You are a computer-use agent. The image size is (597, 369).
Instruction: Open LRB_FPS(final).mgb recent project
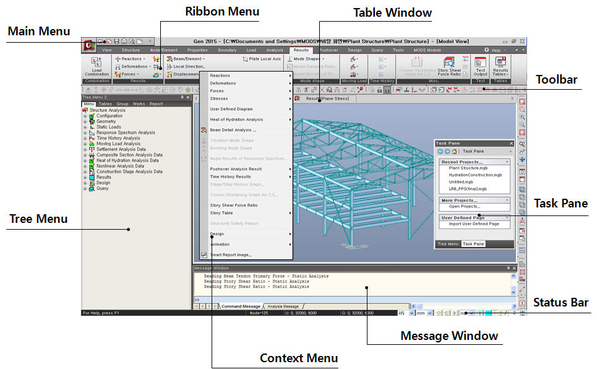point(468,189)
